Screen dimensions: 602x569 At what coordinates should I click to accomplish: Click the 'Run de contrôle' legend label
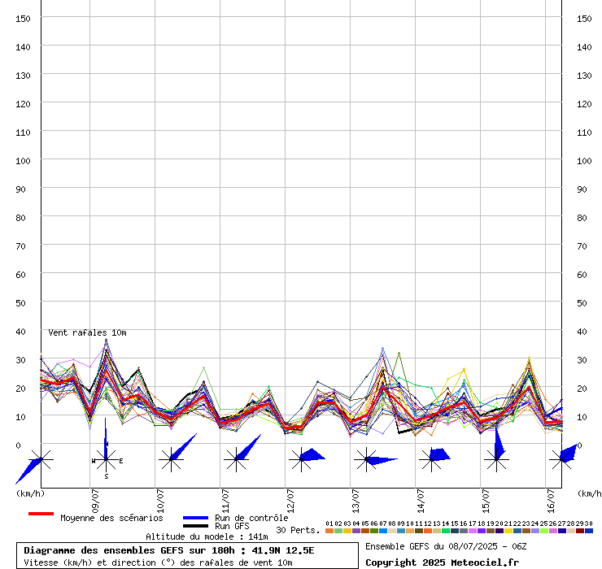251,518
